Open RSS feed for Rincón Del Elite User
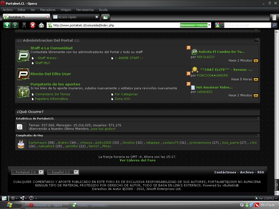The height and width of the screenshot is (209, 279). click(189, 73)
